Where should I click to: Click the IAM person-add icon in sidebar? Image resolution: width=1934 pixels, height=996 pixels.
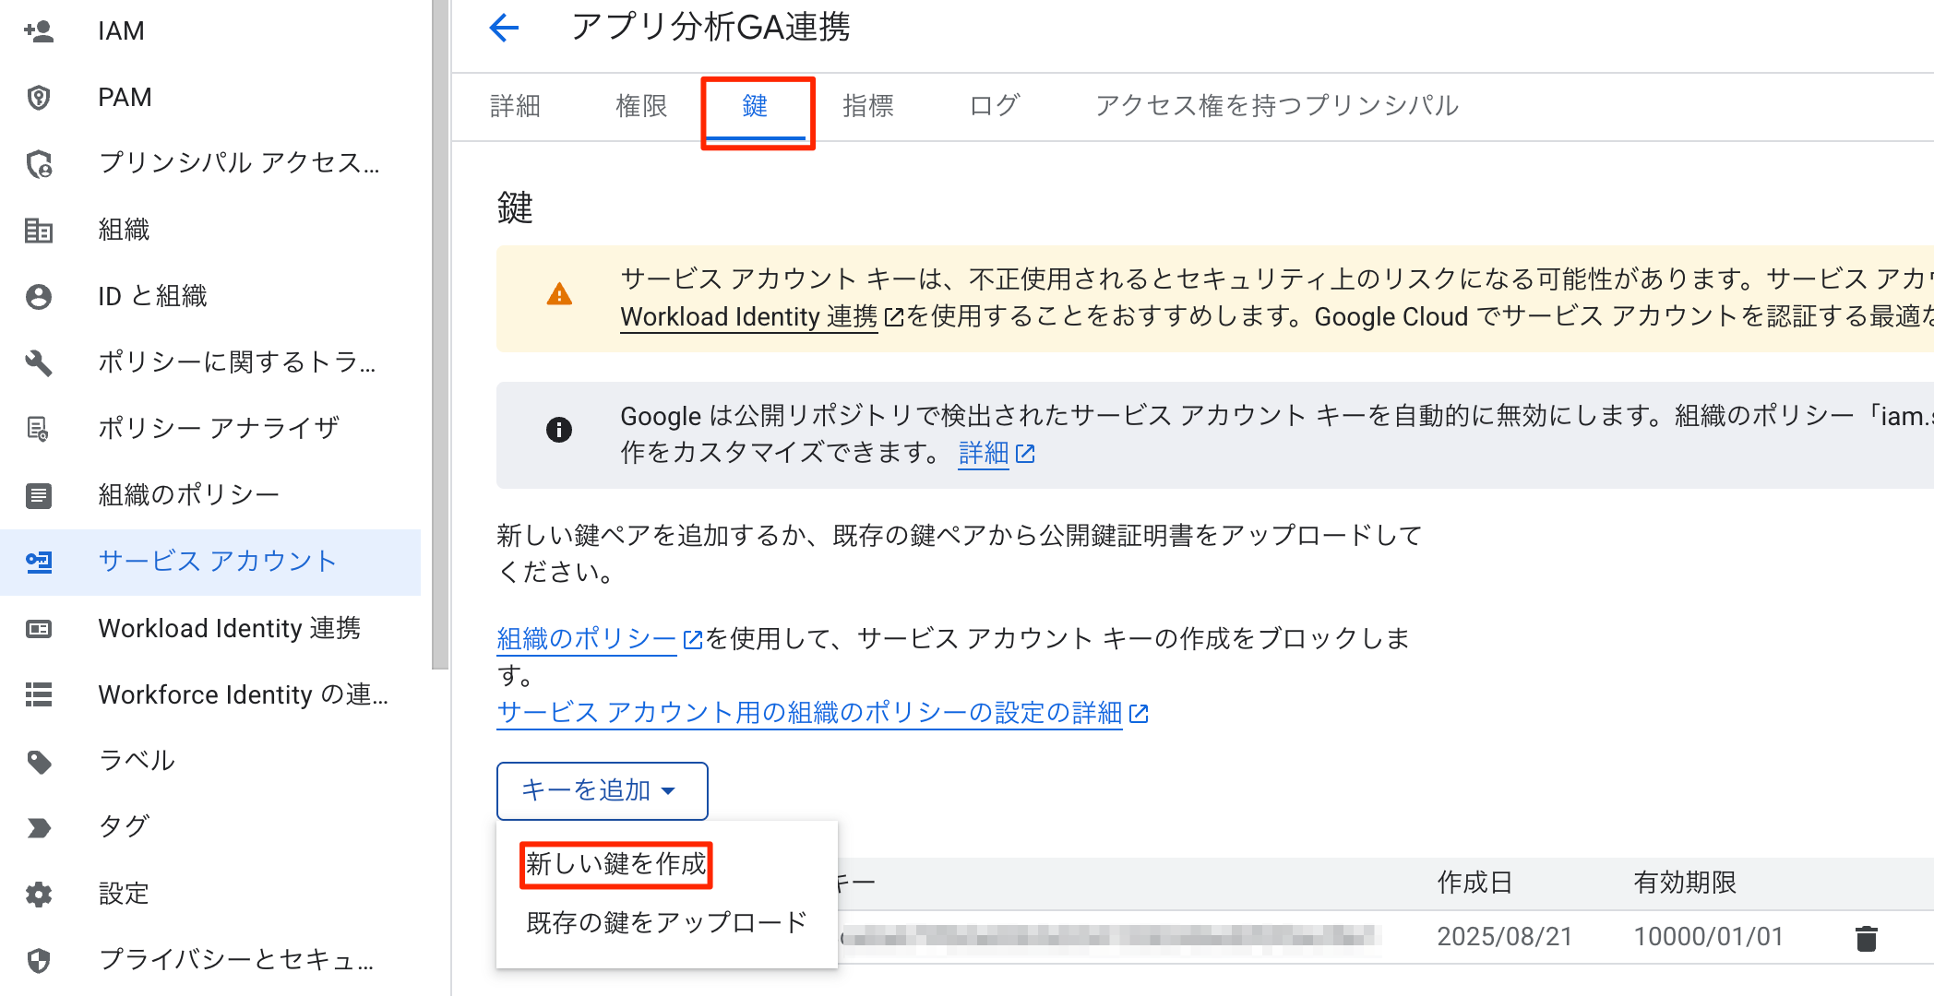click(x=39, y=31)
